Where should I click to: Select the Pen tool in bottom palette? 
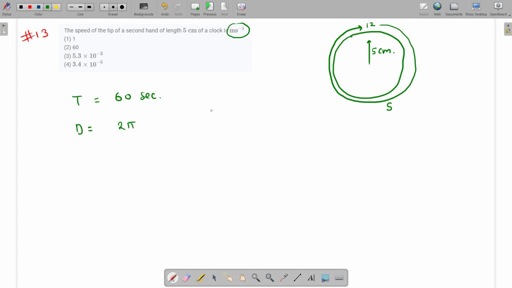coord(172,278)
